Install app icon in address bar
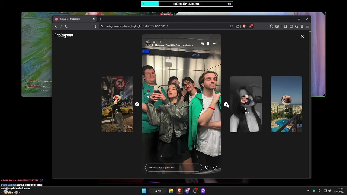The image size is (347, 195). click(232, 26)
